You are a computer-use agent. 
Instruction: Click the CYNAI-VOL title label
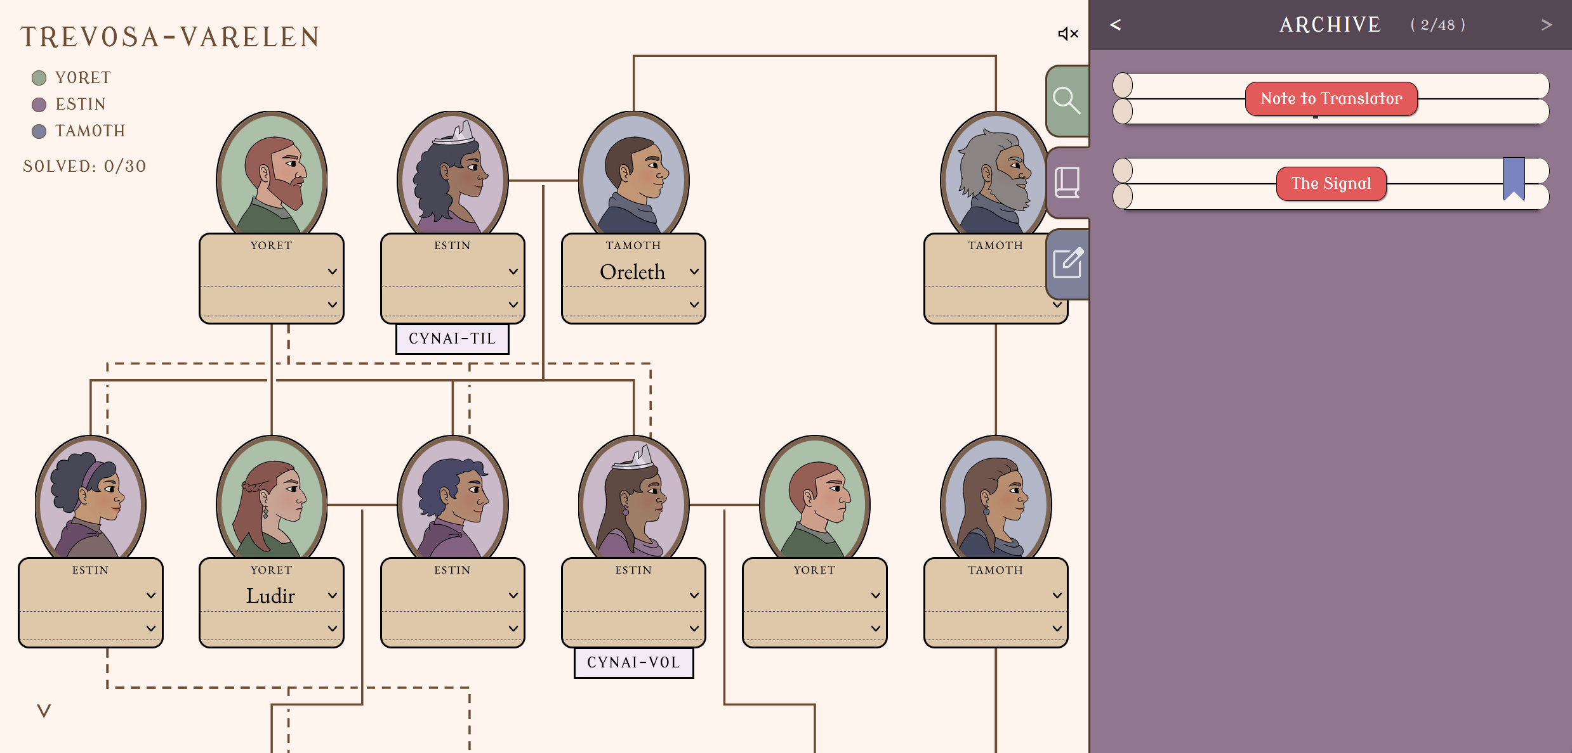point(633,663)
